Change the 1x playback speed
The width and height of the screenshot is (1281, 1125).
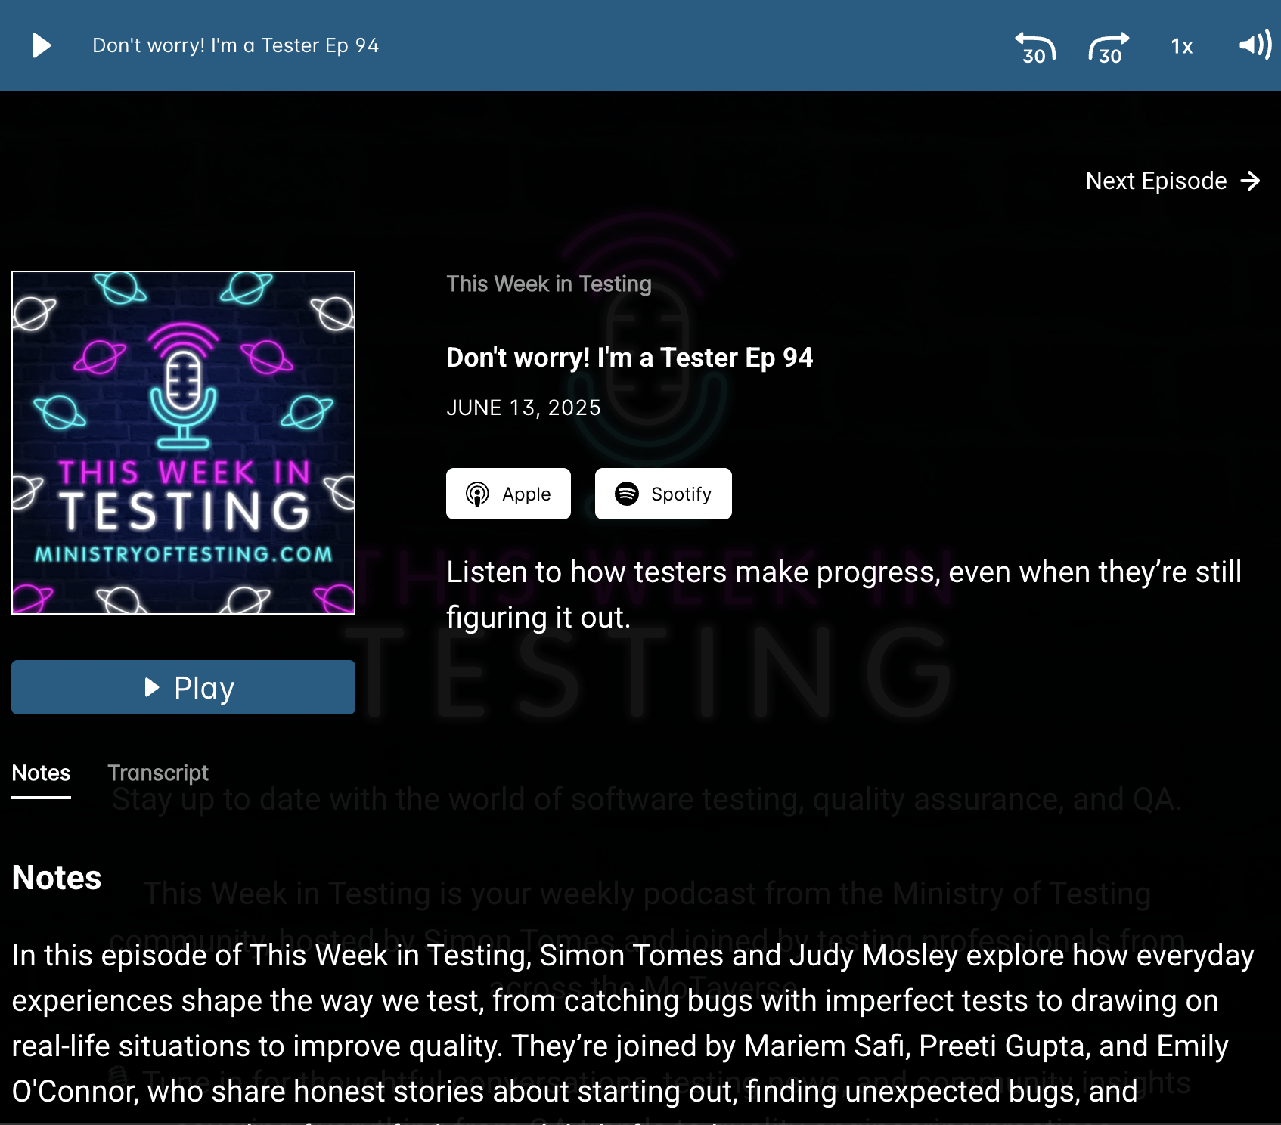[1182, 46]
